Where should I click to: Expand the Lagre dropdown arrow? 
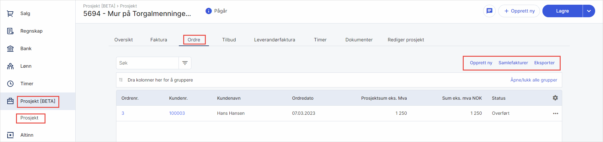point(589,11)
